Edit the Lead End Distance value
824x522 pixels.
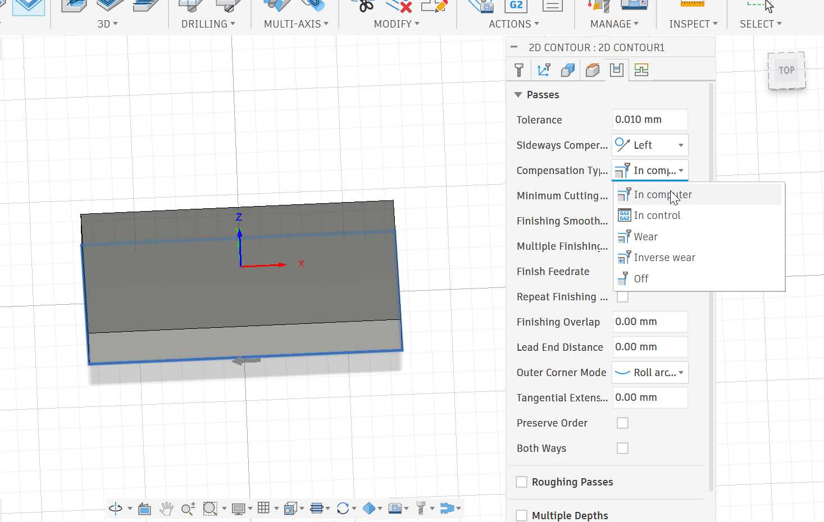(650, 347)
